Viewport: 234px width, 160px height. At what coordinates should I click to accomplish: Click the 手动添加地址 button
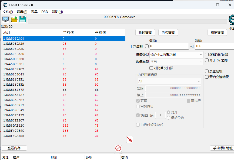pyautogui.click(x=222, y=148)
